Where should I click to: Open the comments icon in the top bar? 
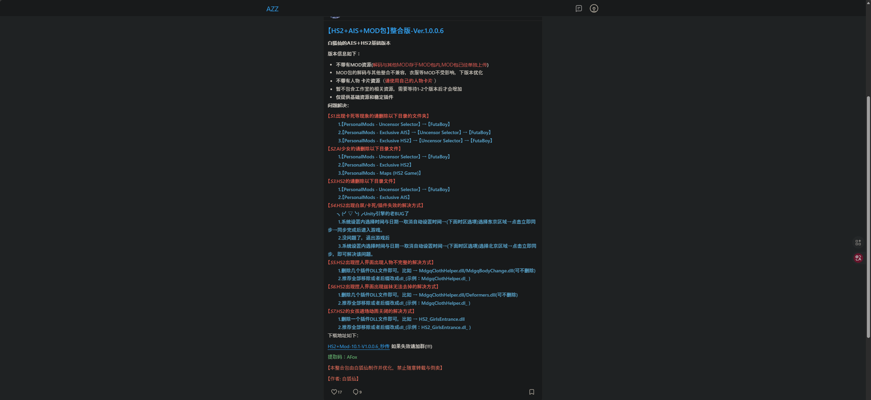578,8
